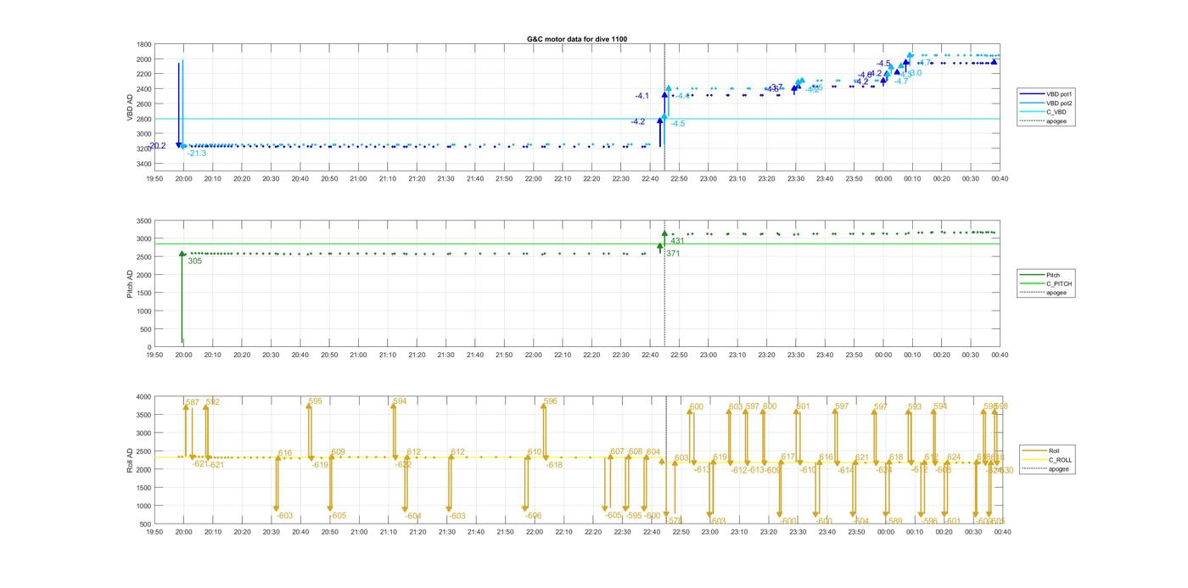Click the '-575' roll annotation

coord(673,521)
